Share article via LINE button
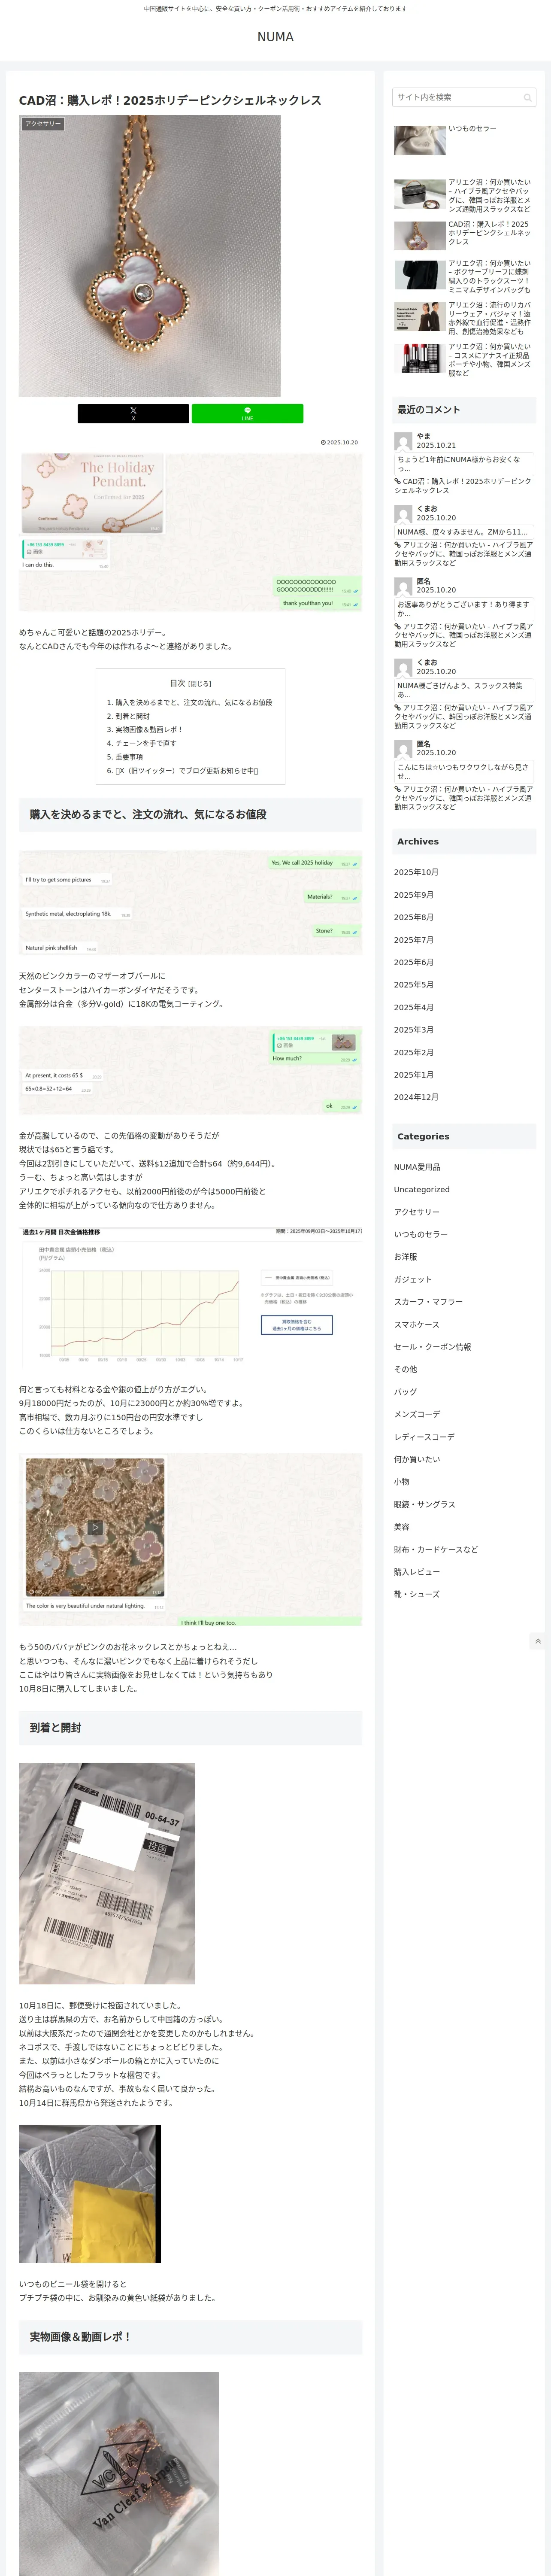 pyautogui.click(x=247, y=413)
